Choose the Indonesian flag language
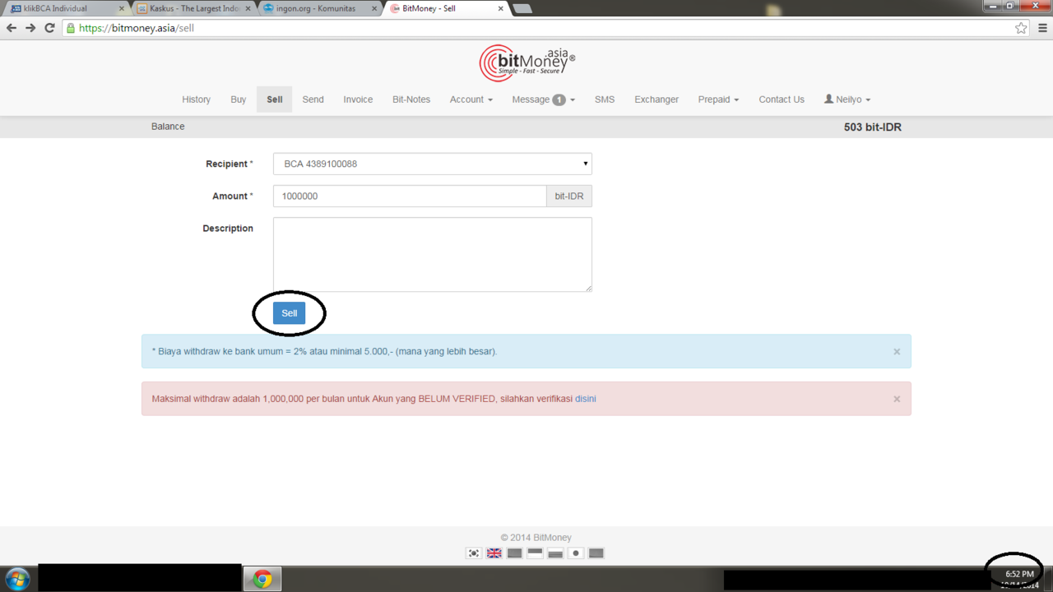Viewport: 1053px width, 592px height. [535, 553]
